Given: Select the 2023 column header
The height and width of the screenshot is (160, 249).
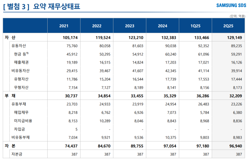Looking at the screenshot, I should [129, 26].
